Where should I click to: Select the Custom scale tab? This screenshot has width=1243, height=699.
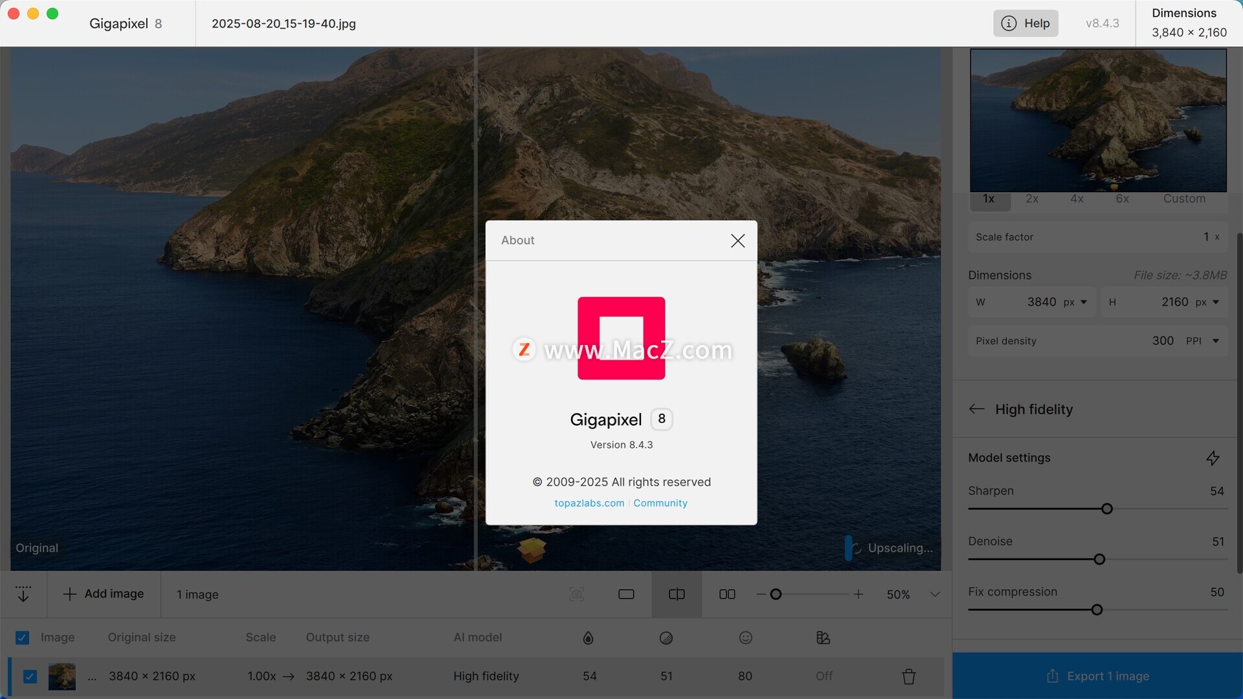coord(1183,199)
